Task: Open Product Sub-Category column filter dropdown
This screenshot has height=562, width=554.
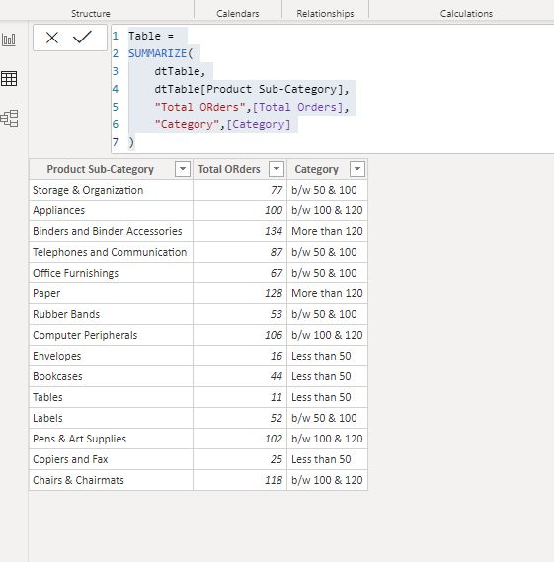Action: pyautogui.click(x=183, y=169)
